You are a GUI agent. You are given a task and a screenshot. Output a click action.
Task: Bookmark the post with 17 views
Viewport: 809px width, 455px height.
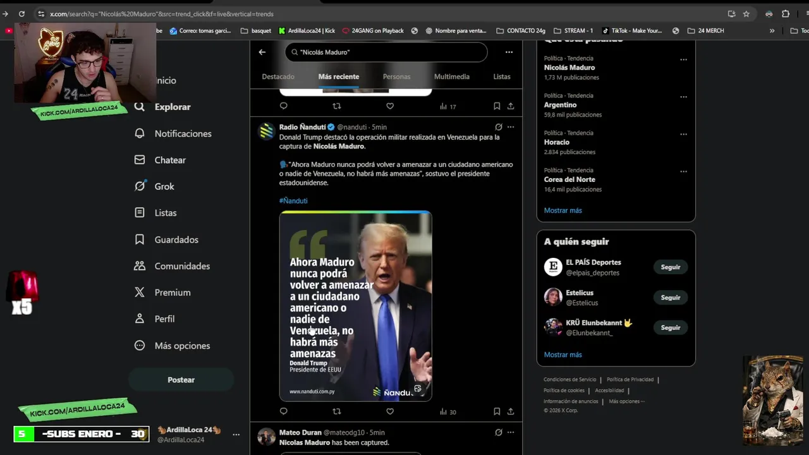[x=497, y=106]
